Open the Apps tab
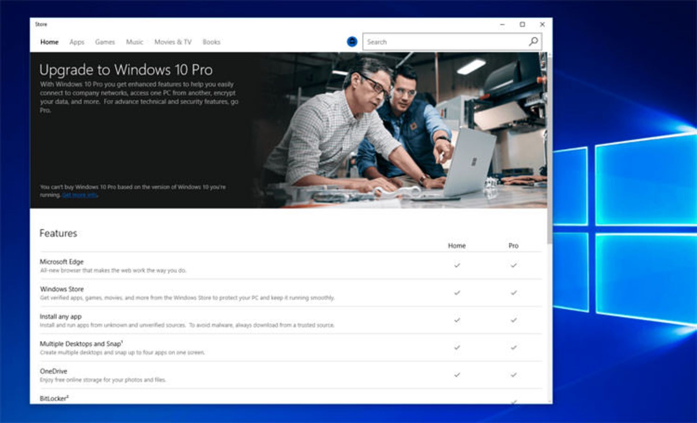This screenshot has height=423, width=697. 77,42
